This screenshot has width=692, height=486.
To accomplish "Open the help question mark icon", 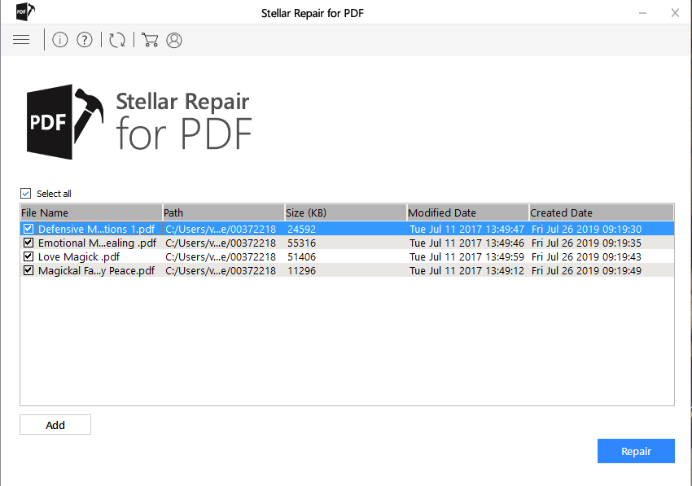I will click(85, 40).
